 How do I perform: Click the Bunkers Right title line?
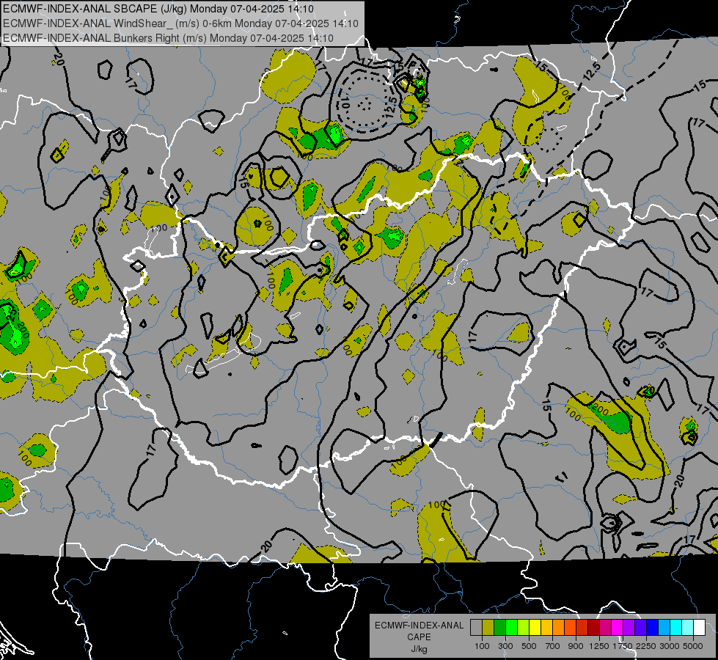[x=168, y=38]
